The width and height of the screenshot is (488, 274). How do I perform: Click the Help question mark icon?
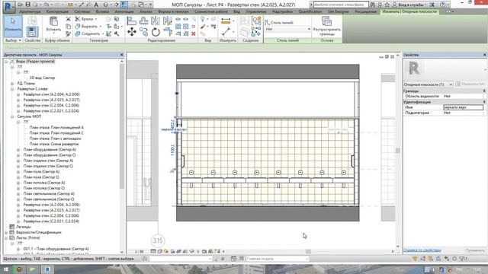pos(442,5)
